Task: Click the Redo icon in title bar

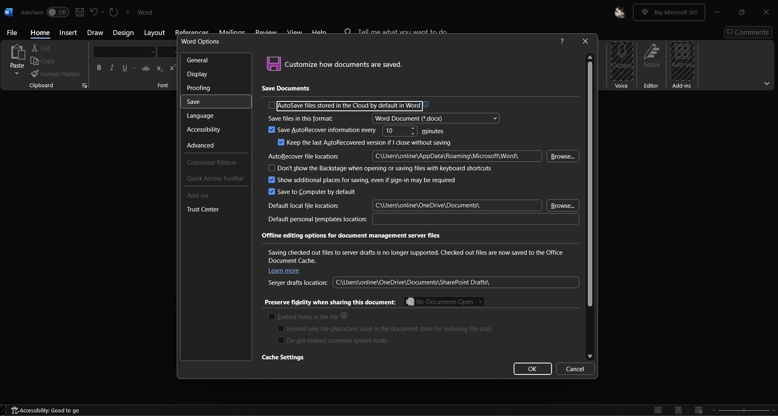Action: tap(114, 12)
